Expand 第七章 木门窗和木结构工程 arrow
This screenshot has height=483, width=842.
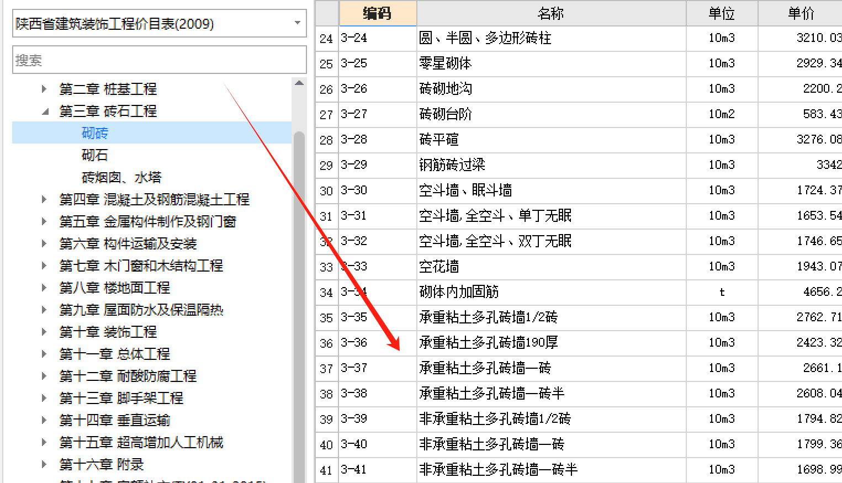(x=44, y=266)
